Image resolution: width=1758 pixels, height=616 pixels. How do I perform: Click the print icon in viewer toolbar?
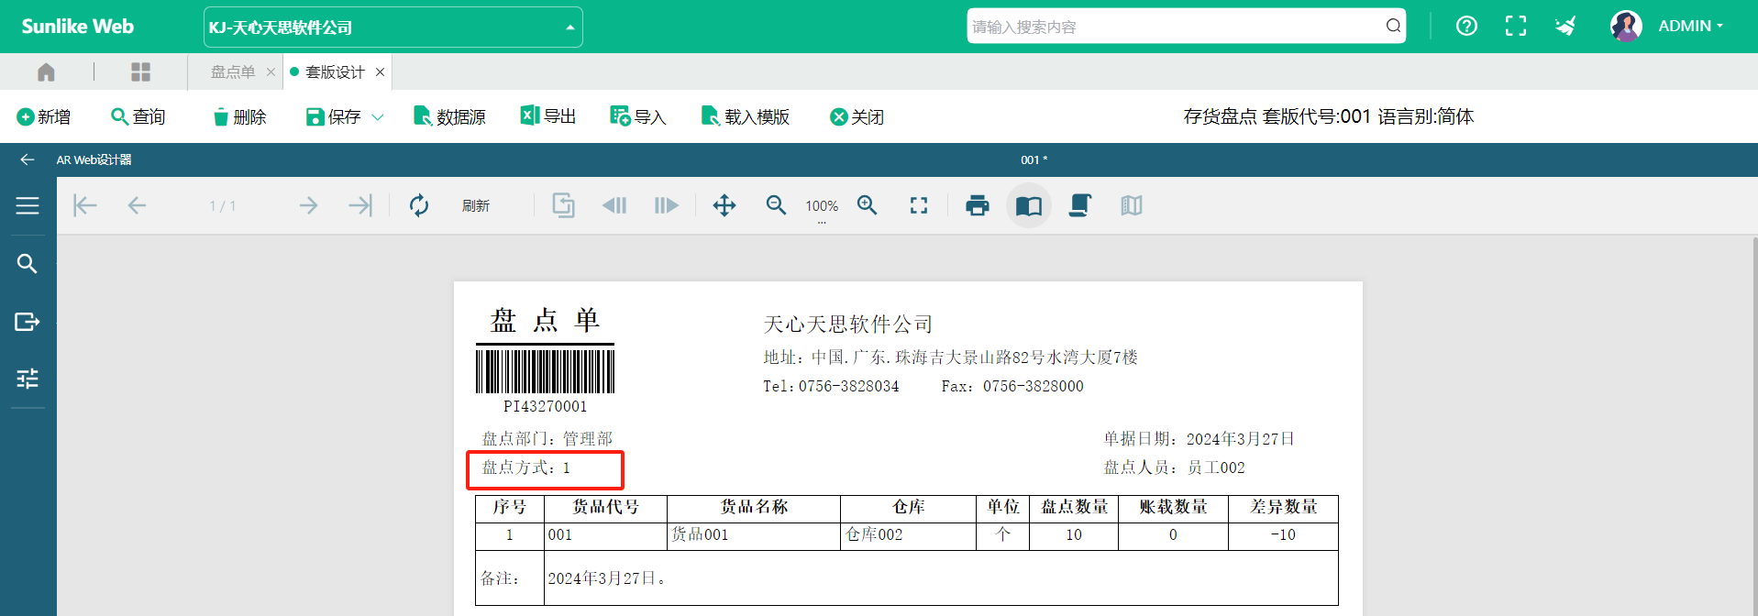[978, 205]
